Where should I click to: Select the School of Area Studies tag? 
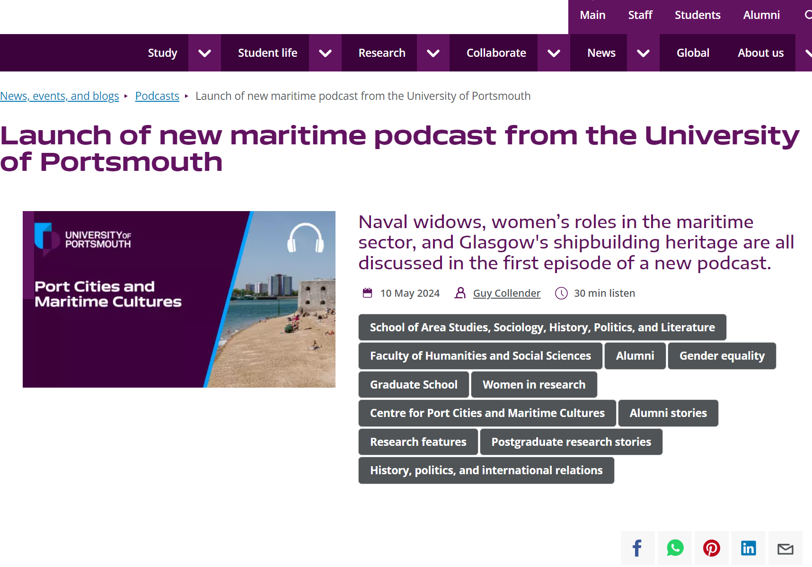(542, 327)
